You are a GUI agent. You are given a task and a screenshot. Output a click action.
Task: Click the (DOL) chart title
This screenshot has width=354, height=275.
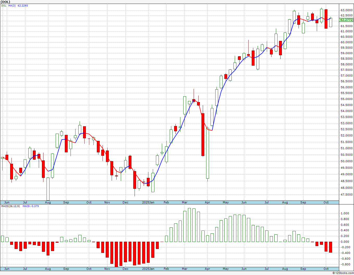coord(5,2)
